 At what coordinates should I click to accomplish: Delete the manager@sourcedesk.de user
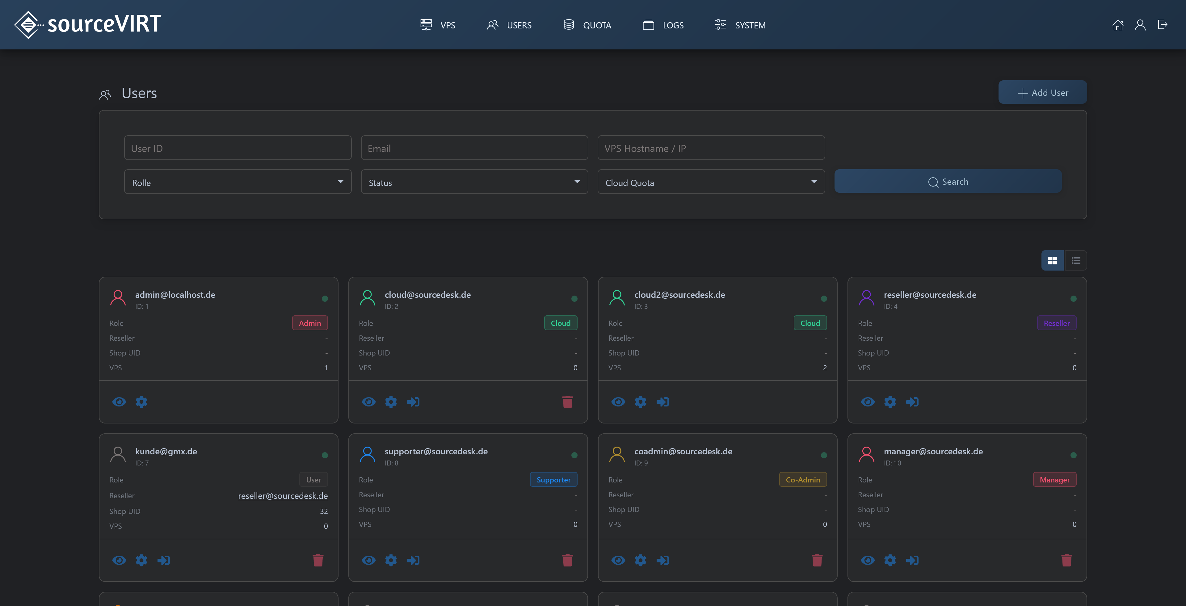(1067, 560)
